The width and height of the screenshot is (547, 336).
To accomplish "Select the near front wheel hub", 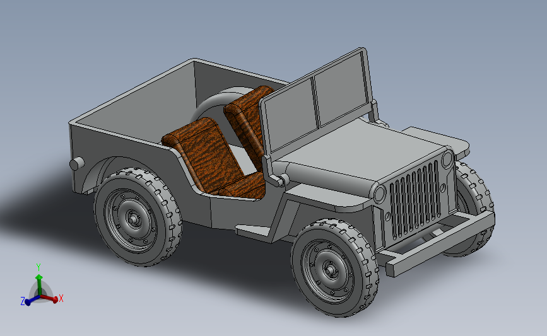I will point(330,269).
